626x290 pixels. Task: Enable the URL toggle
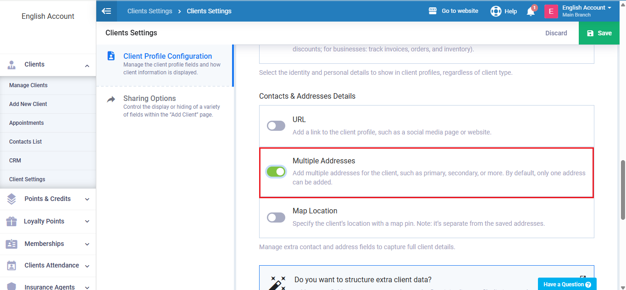point(276,126)
